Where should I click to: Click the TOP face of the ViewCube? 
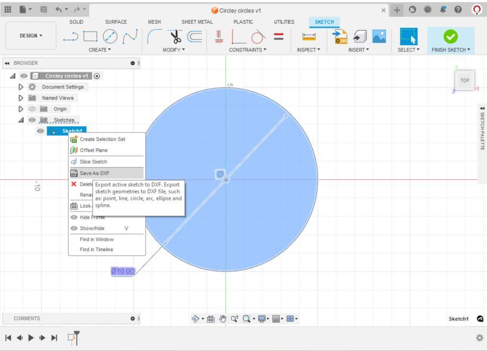click(x=465, y=80)
